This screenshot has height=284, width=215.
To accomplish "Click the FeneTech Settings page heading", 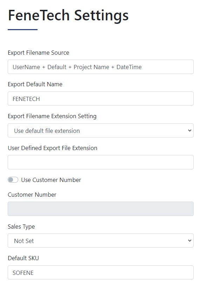I will pyautogui.click(x=68, y=16).
